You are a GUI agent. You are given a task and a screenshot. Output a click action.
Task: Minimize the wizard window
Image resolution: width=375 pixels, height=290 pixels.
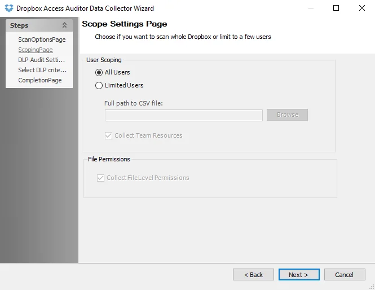pyautogui.click(x=310, y=8)
